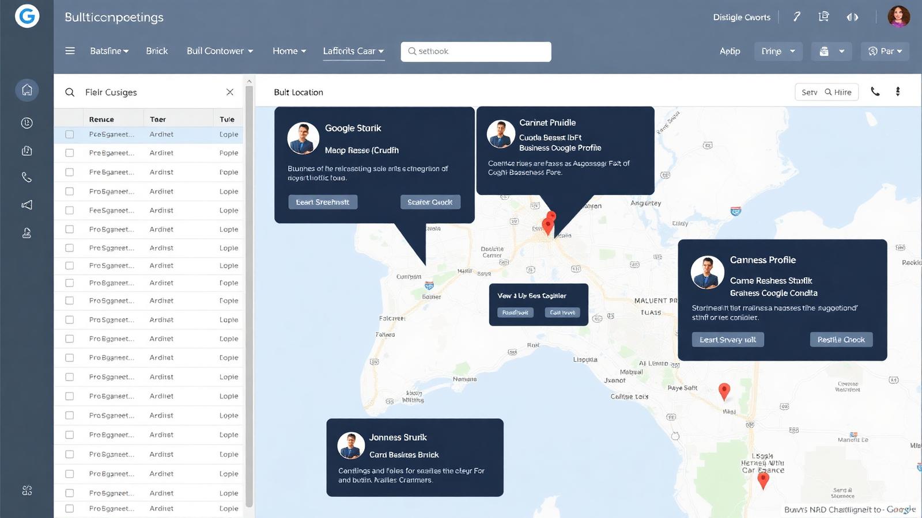Select Google Starik profile photo
This screenshot has width=922, height=518.
tap(303, 138)
